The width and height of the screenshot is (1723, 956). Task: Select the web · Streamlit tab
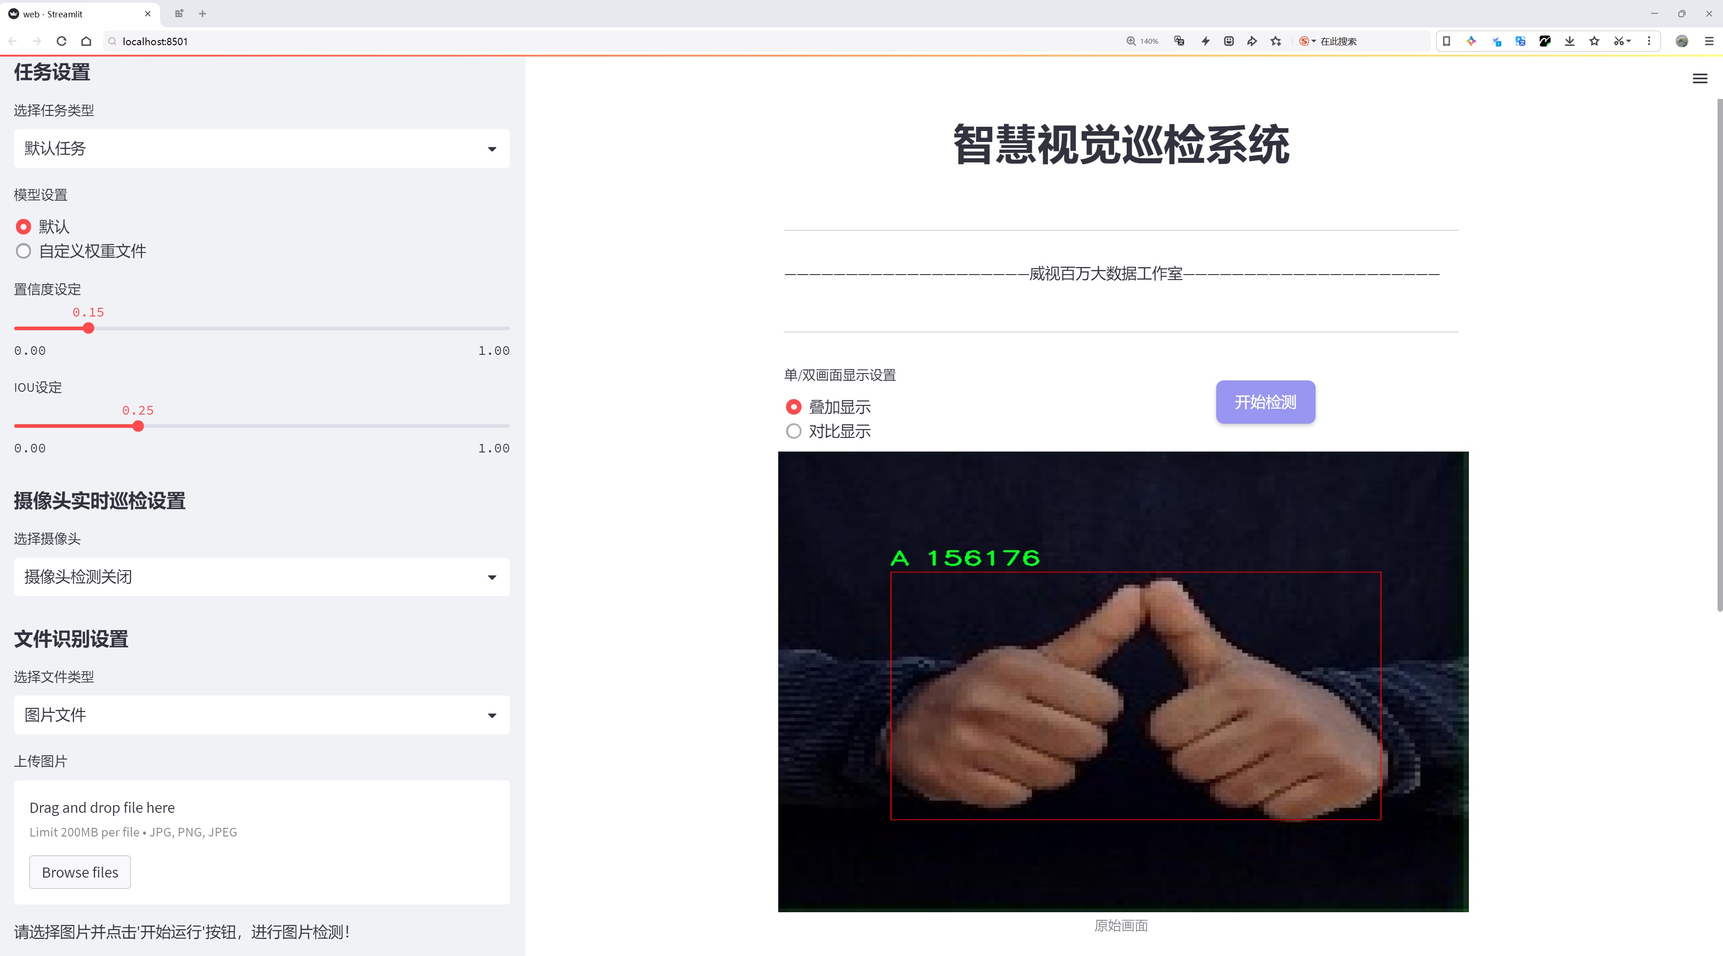tap(79, 13)
